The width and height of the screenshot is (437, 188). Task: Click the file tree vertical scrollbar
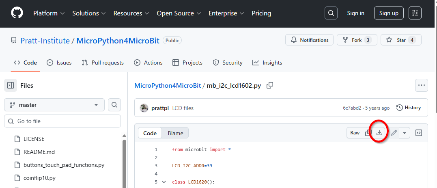(x=124, y=162)
